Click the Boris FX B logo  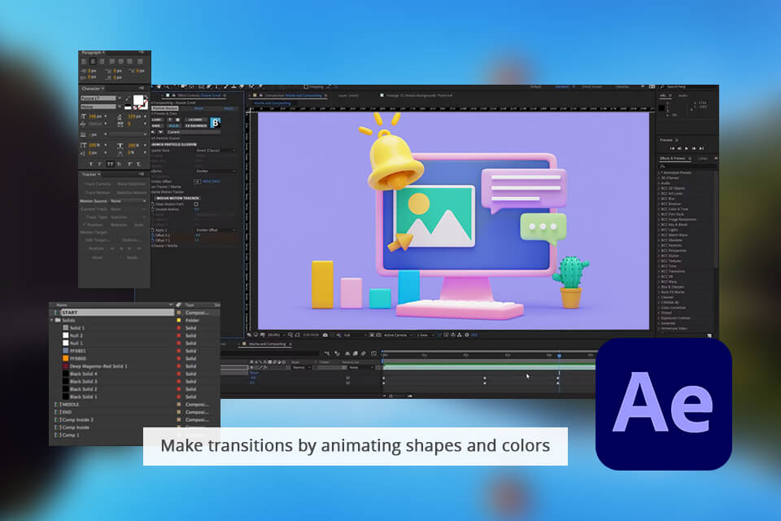[215, 123]
